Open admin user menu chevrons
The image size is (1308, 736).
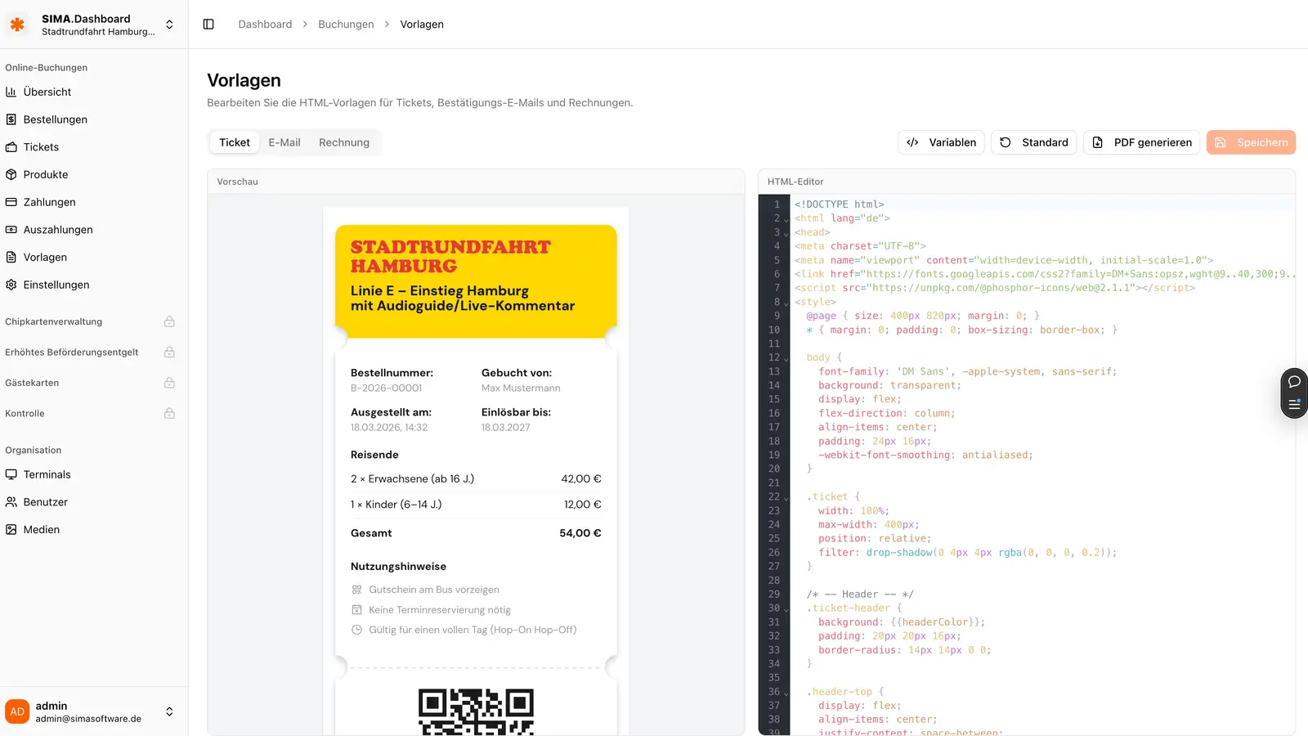click(x=169, y=711)
